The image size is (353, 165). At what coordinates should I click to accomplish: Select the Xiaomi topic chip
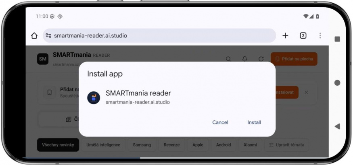coord(250,145)
